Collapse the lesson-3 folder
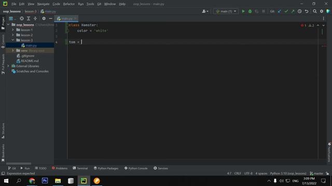 tap(12, 40)
